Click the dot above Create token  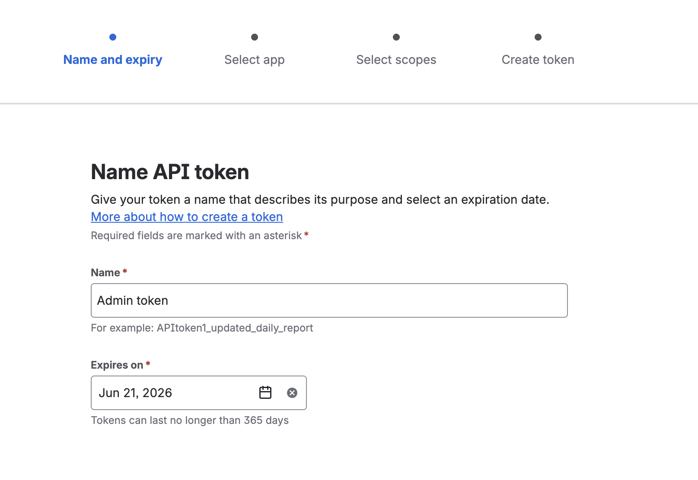tap(538, 37)
